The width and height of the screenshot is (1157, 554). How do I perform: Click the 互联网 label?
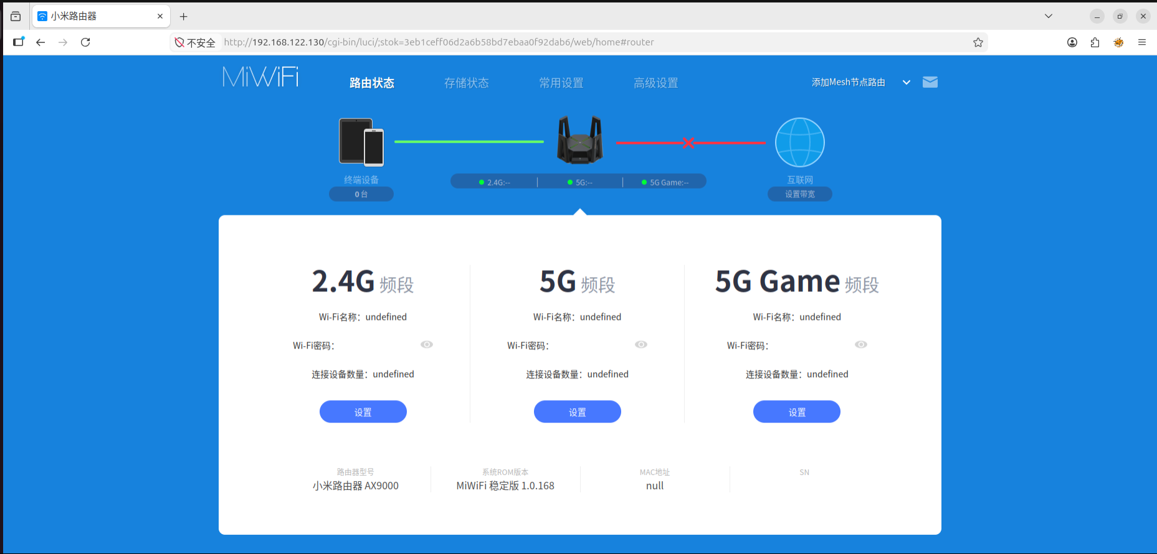(800, 180)
